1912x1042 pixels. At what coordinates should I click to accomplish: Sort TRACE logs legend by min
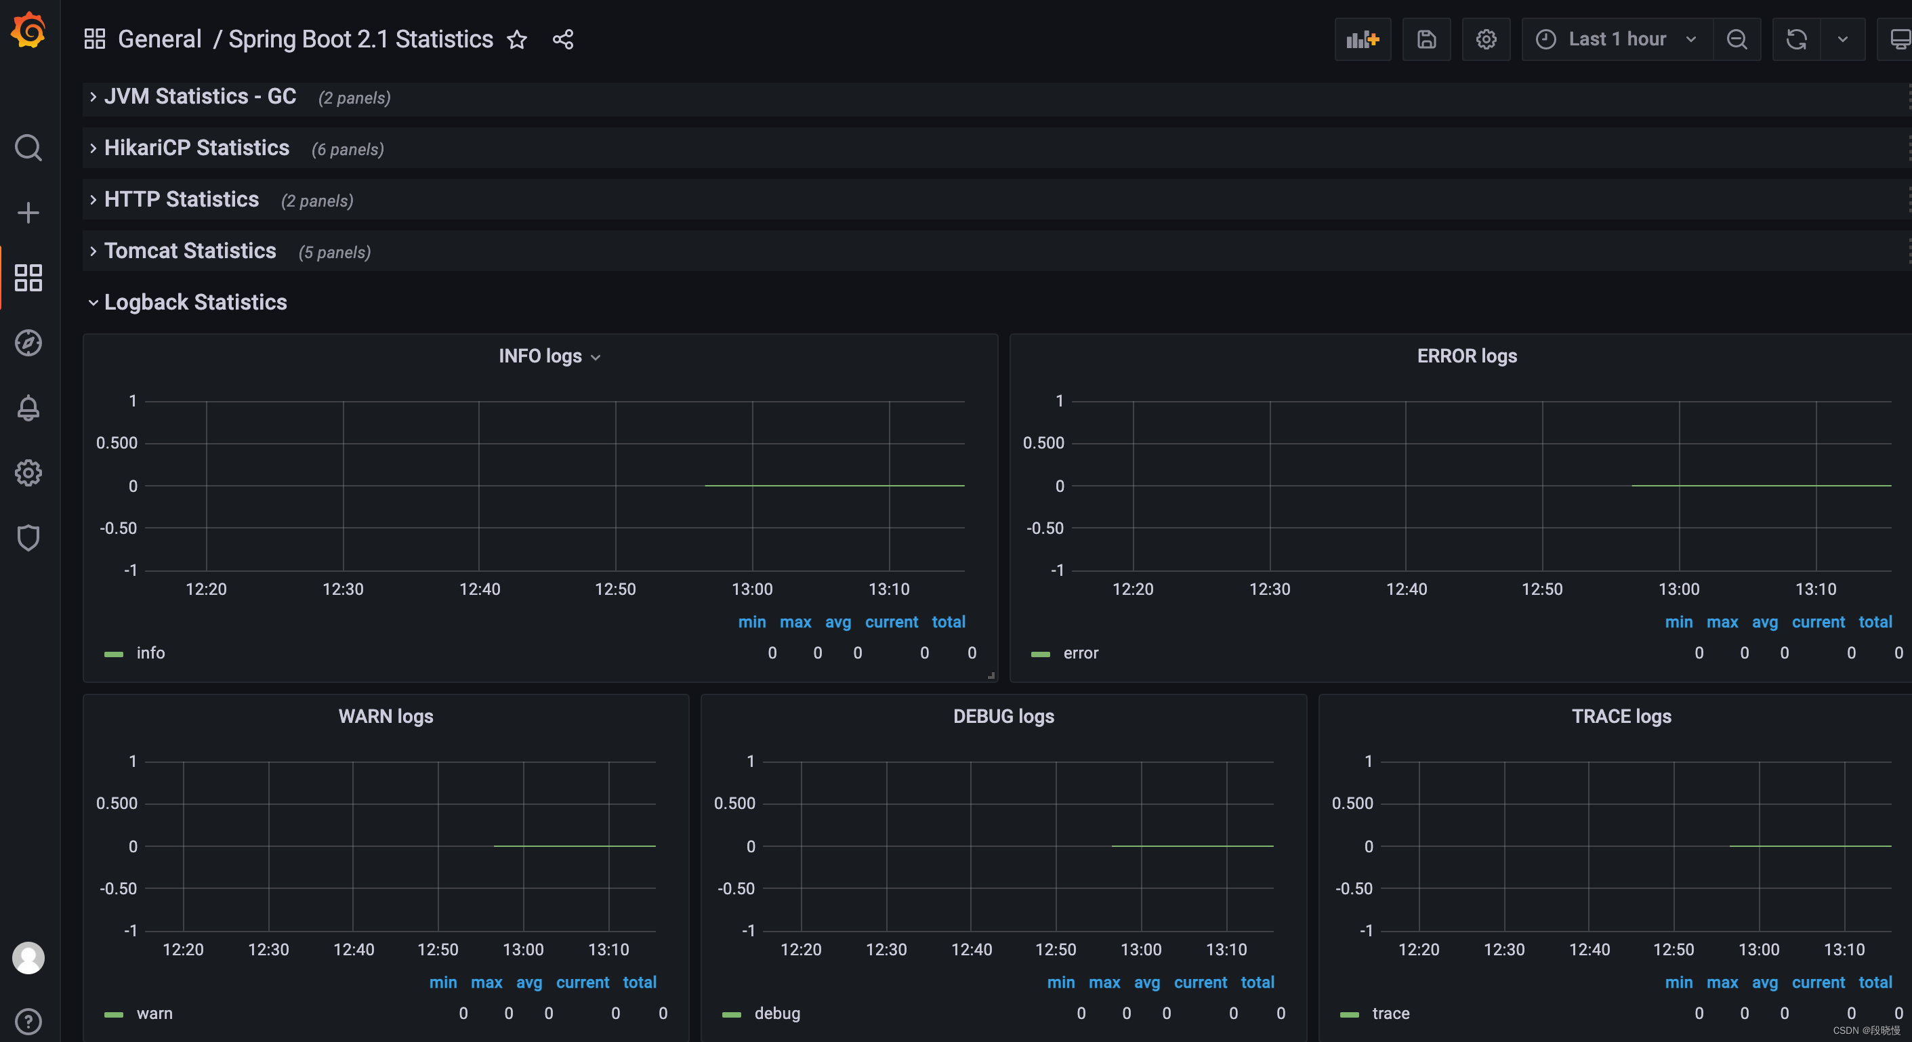(x=1678, y=982)
